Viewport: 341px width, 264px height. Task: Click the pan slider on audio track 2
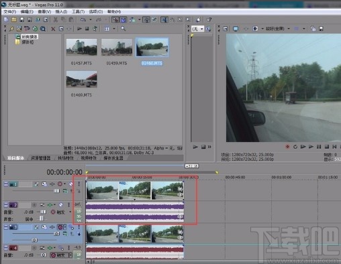click(x=42, y=218)
